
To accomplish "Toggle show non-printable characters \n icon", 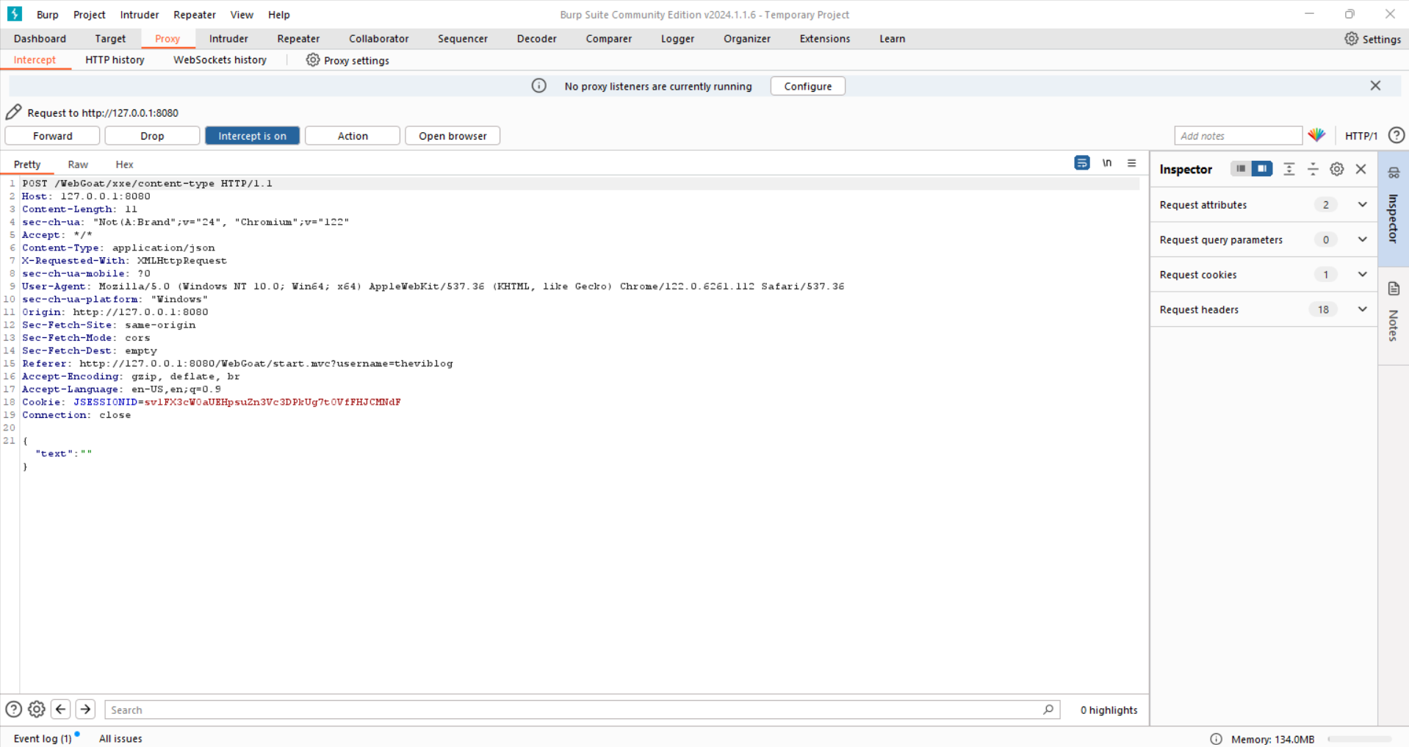I will [1107, 163].
